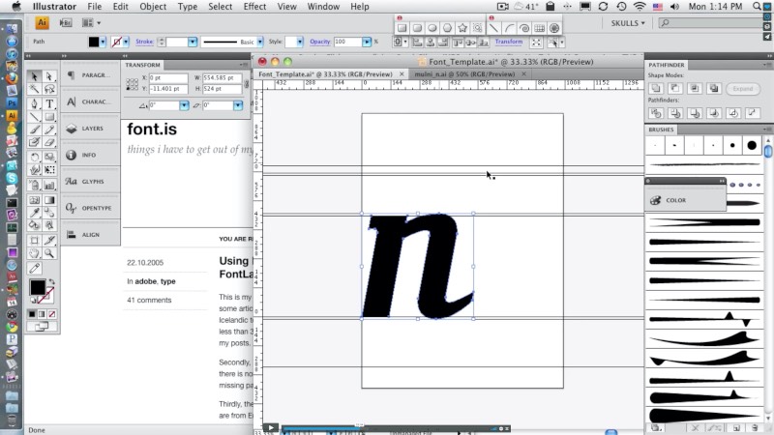774x435 pixels.
Task: Choose transform reference point locator
Action: coord(132,84)
